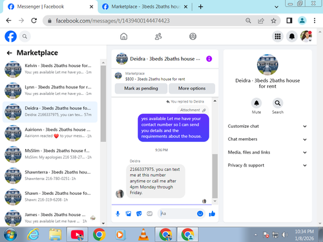Open emoji picker smiley icon

click(x=200, y=214)
